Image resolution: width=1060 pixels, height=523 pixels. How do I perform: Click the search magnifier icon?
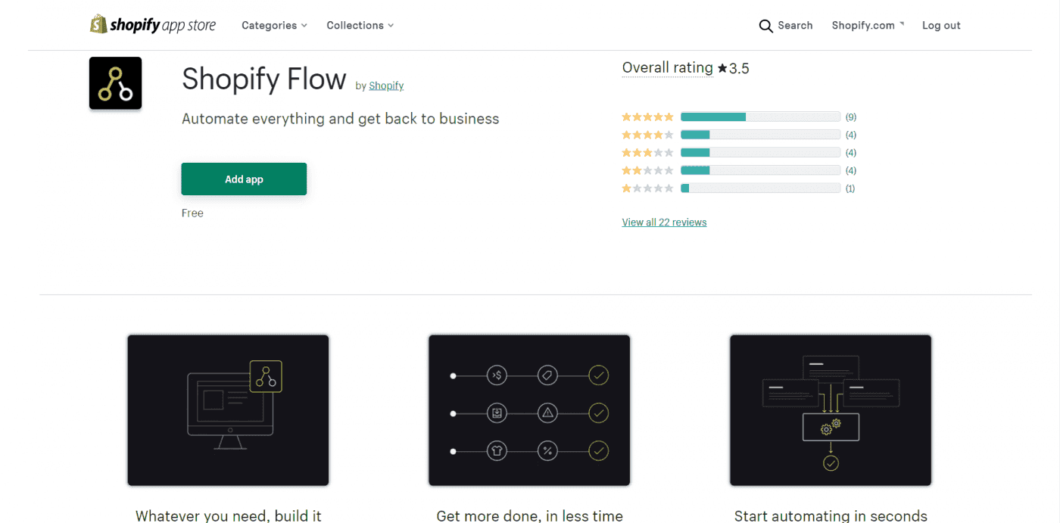pos(765,26)
